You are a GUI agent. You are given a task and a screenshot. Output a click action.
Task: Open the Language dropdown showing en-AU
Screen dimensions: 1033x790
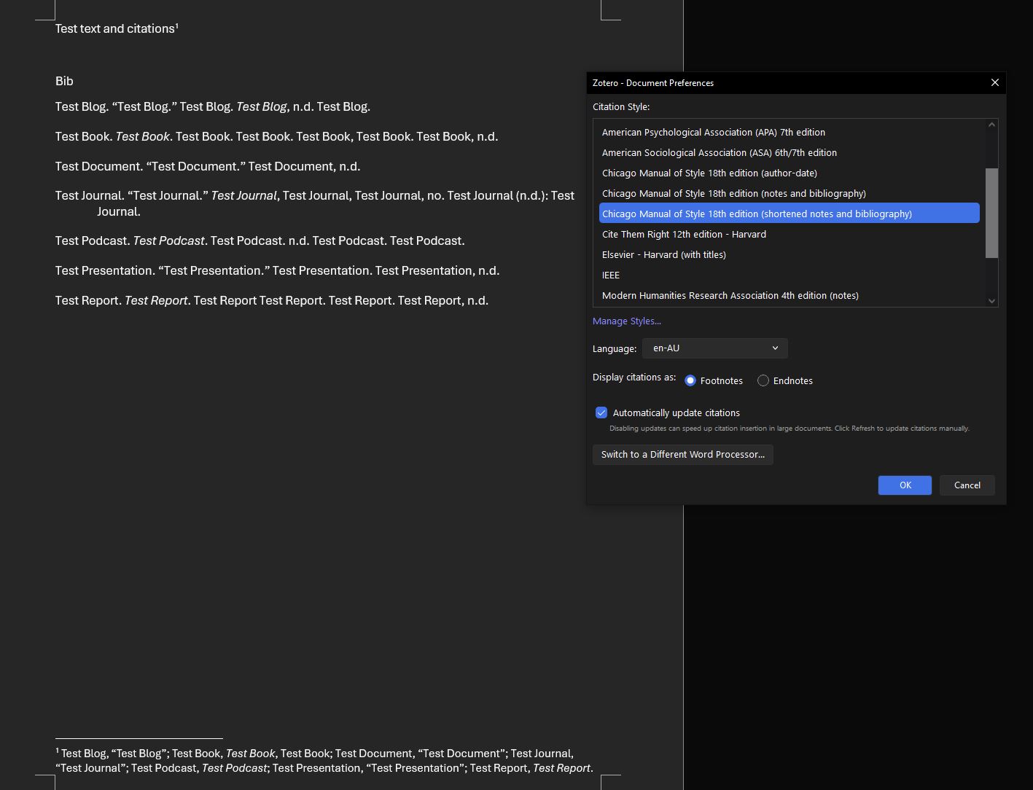click(x=714, y=348)
